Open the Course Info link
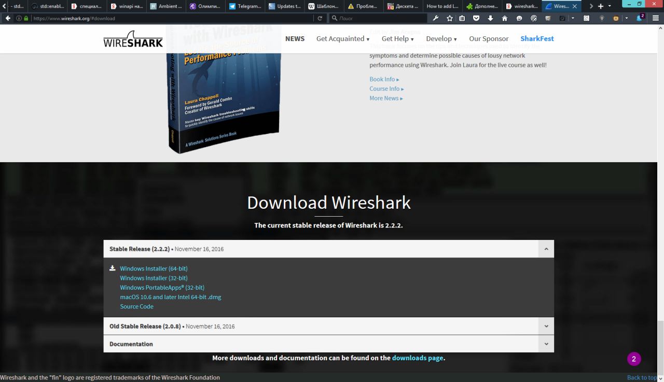 386,89
